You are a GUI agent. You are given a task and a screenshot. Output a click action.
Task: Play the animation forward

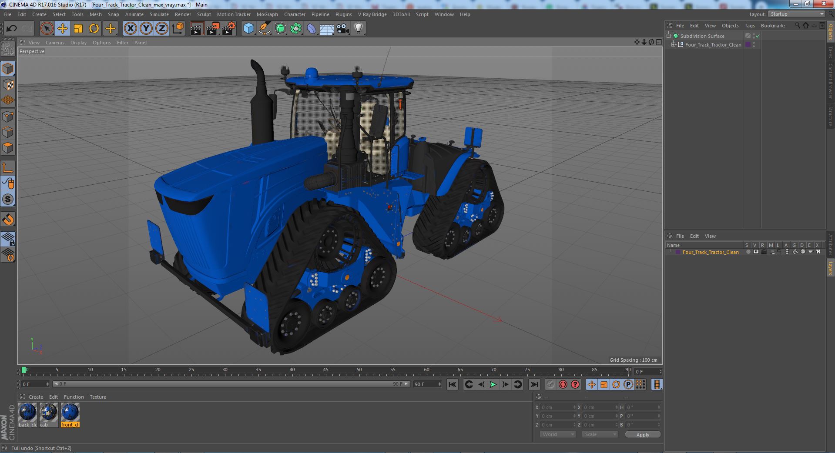click(x=493, y=384)
